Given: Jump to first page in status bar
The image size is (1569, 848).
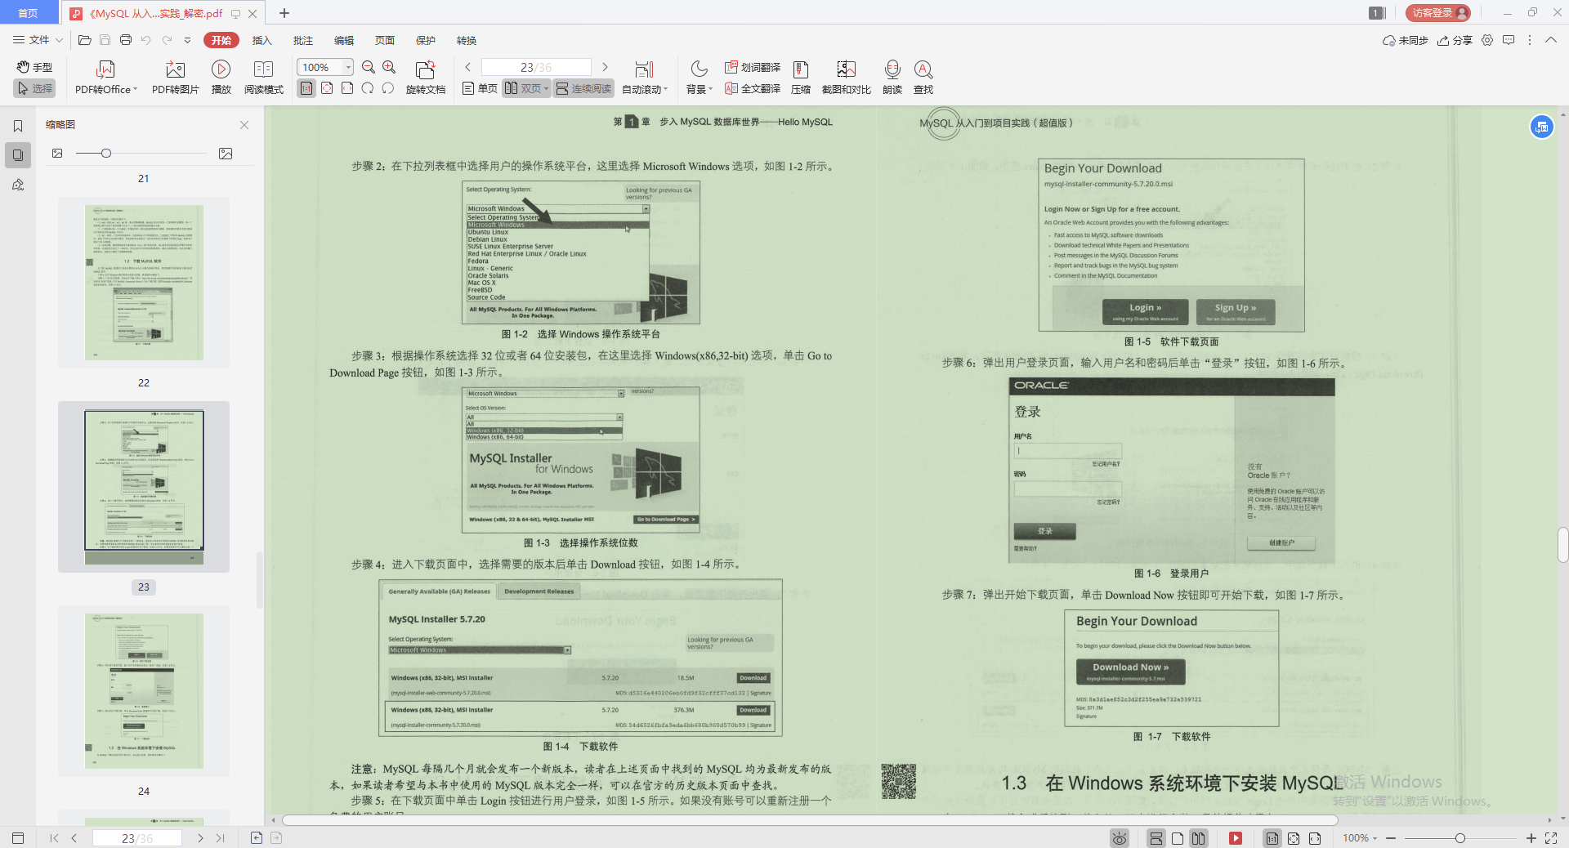Looking at the screenshot, I should 54,838.
